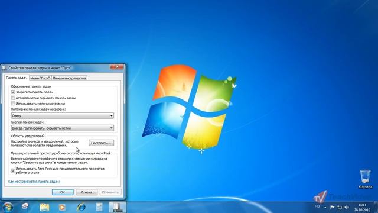Open the Windows Explorer folder icon on the taskbar
The image size is (378, 213).
tap(44, 207)
